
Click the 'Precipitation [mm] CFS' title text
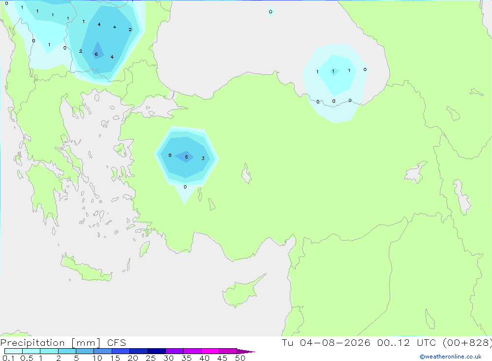coord(63,343)
